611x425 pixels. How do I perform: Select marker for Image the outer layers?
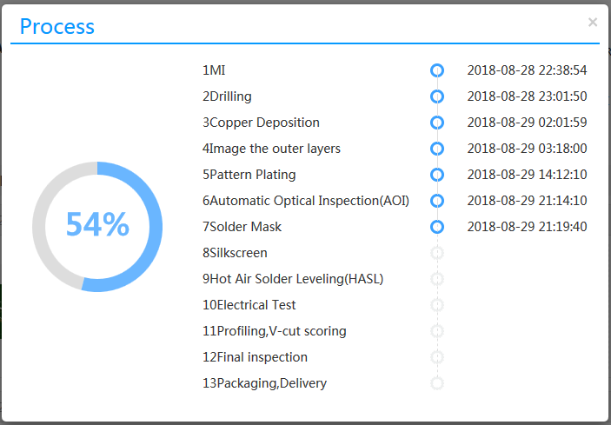437,149
